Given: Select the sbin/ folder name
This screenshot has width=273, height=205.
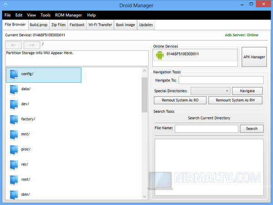Looking at the screenshot, I should 25,195.
